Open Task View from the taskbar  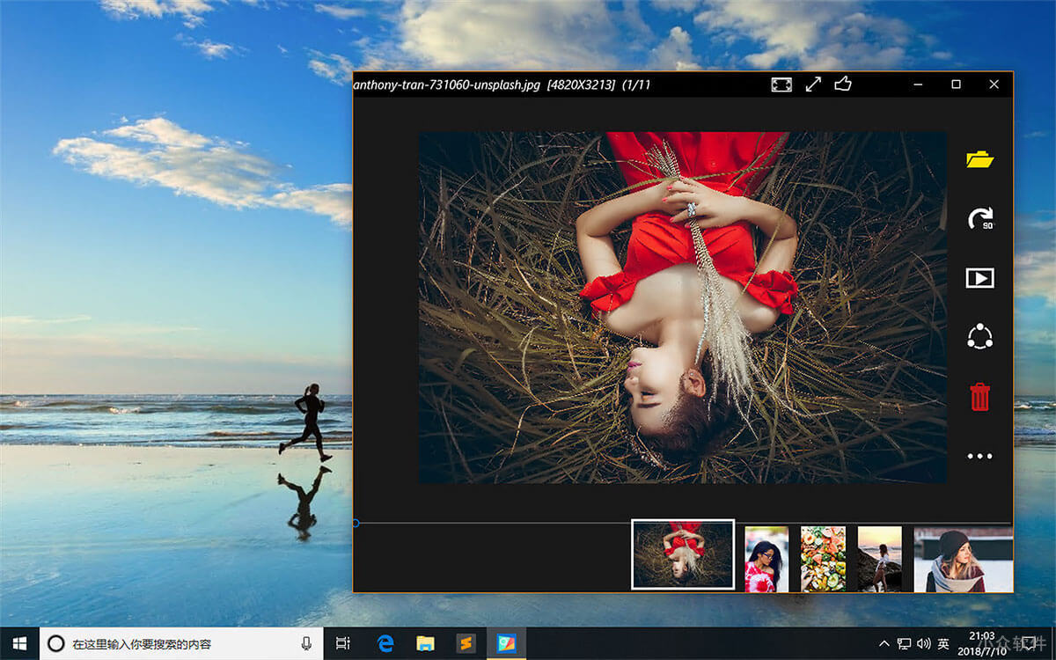pyautogui.click(x=343, y=643)
